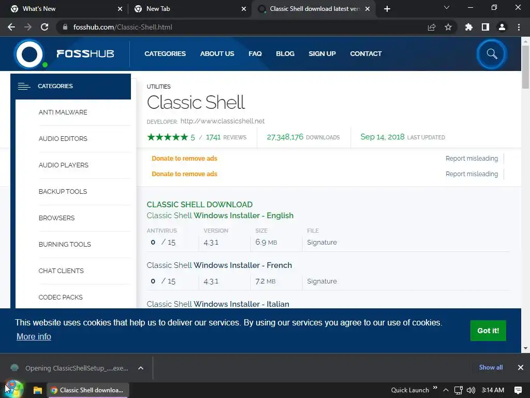Open the Chrome profile menu
Image resolution: width=530 pixels, height=398 pixels.
point(502,27)
